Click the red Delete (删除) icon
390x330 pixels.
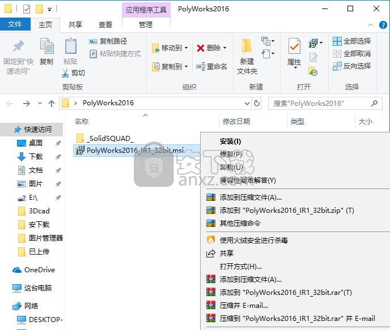pyautogui.click(x=201, y=48)
